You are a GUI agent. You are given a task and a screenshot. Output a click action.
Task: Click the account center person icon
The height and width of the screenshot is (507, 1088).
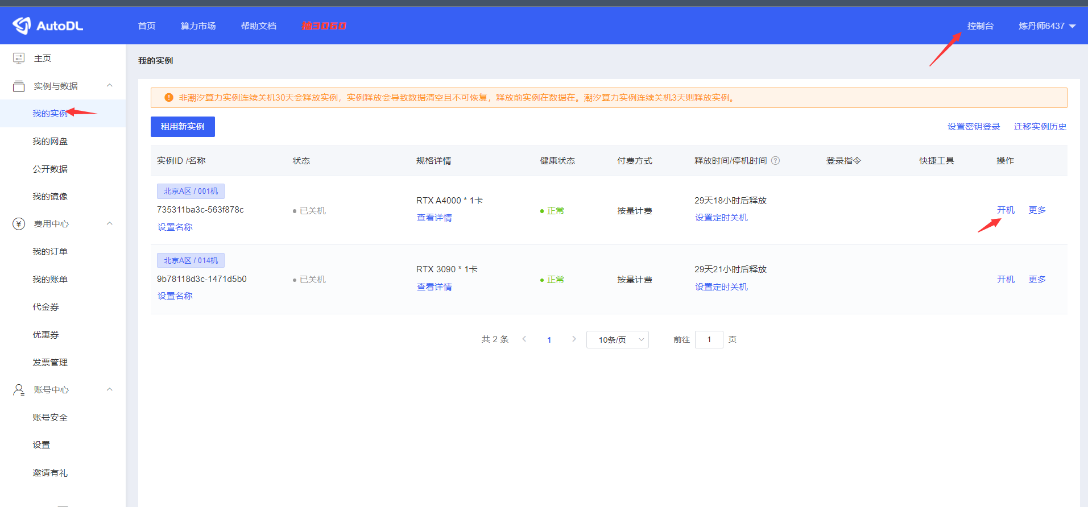pyautogui.click(x=19, y=389)
